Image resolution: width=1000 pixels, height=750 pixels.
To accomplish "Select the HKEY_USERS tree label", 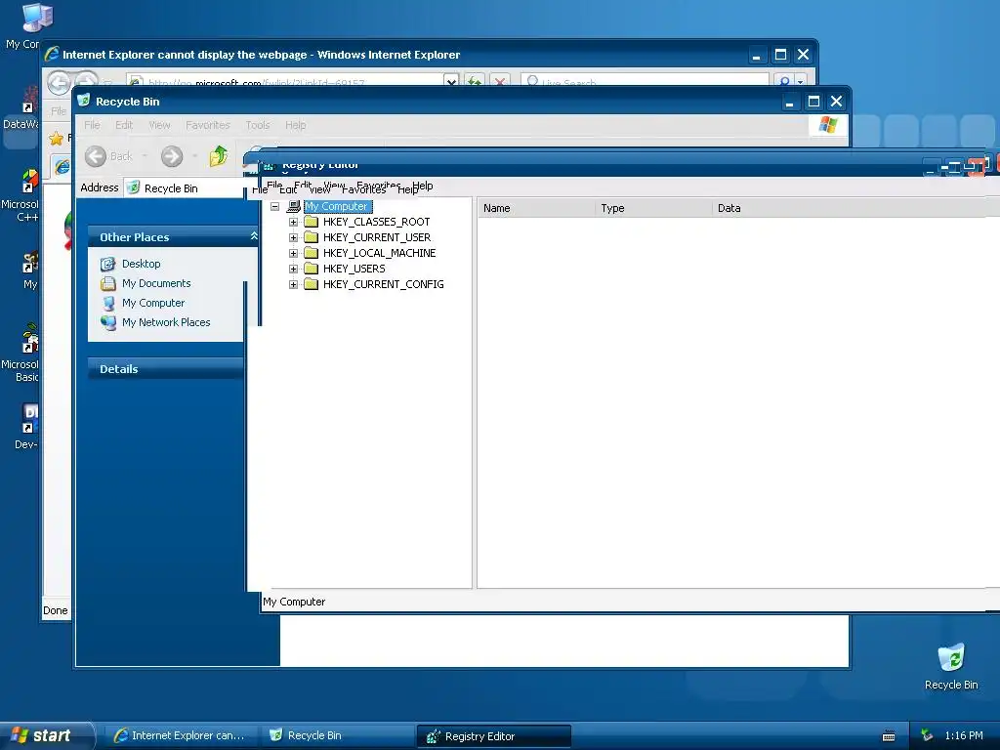I will [354, 269].
